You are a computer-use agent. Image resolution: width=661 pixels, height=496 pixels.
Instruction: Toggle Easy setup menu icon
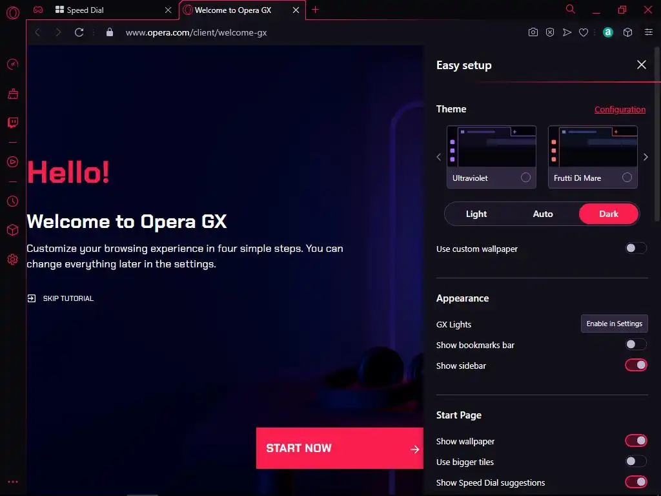648,32
